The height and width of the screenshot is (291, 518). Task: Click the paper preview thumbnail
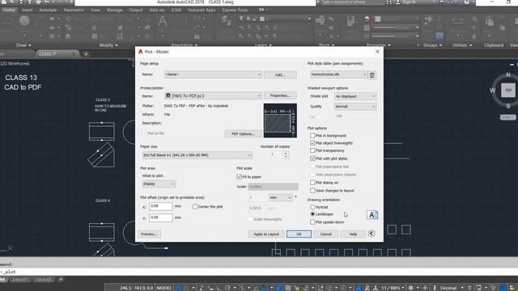coord(280,120)
